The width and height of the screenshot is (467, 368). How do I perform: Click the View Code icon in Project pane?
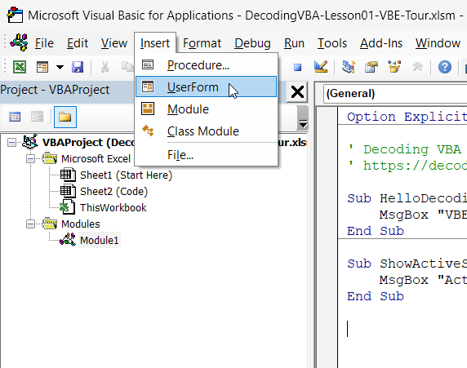coord(15,117)
